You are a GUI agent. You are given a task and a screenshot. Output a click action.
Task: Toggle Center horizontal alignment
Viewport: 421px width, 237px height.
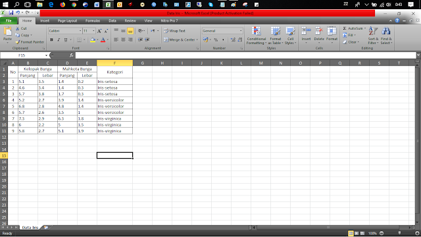pos(123,39)
